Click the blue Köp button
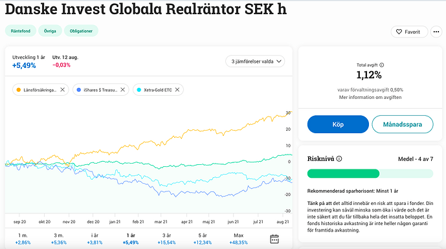This screenshot has width=446, height=249. (338, 124)
